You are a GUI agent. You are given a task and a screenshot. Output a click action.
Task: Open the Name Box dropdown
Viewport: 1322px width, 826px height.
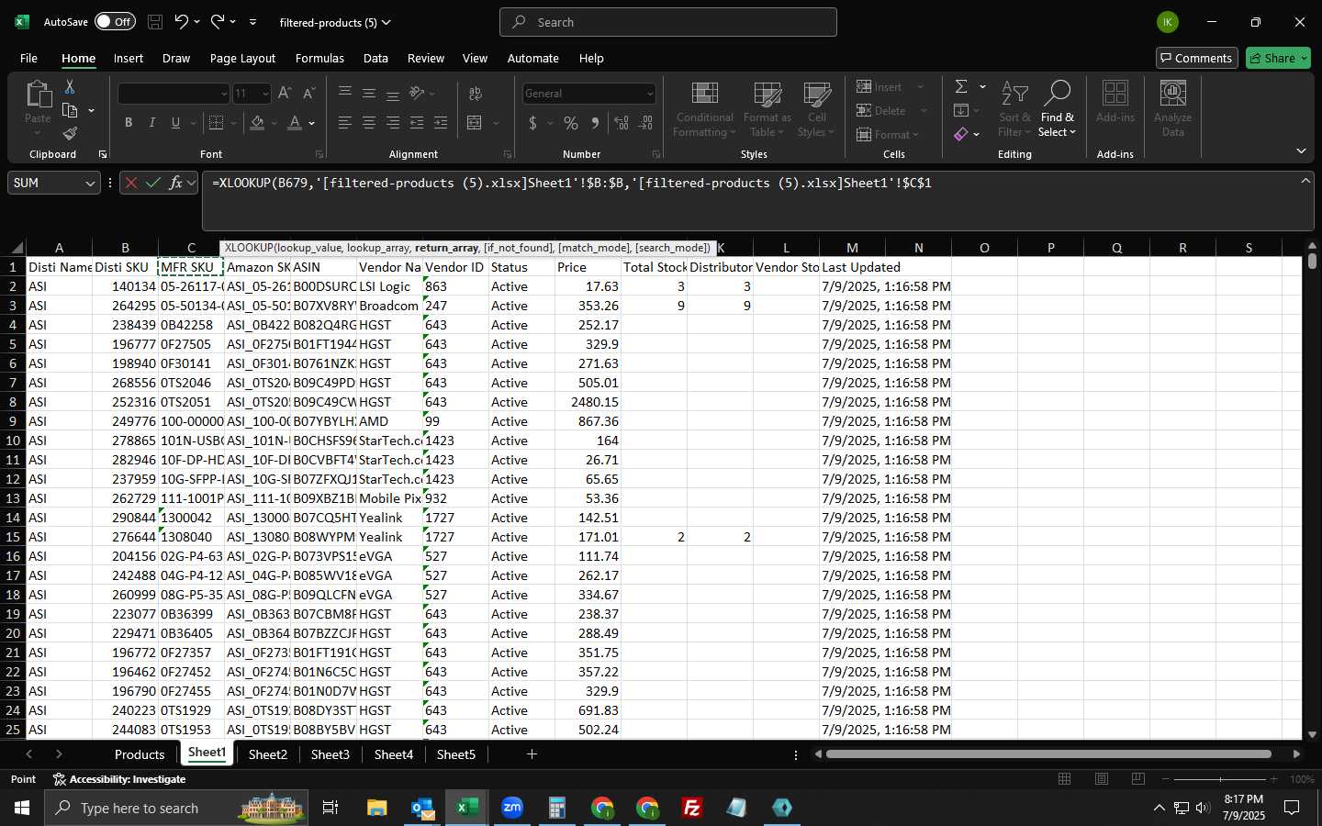pos(90,183)
